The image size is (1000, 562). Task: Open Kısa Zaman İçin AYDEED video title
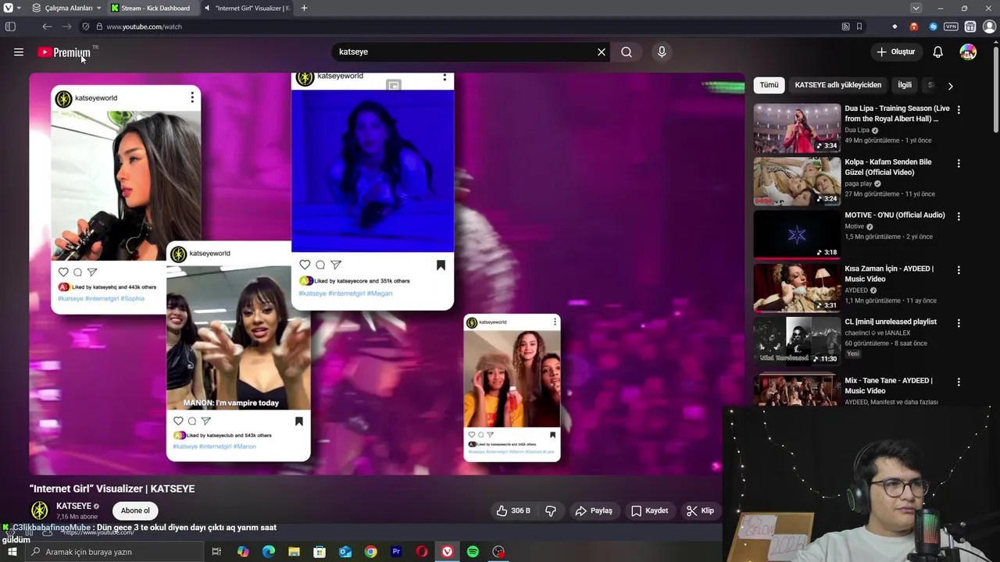pos(889,274)
